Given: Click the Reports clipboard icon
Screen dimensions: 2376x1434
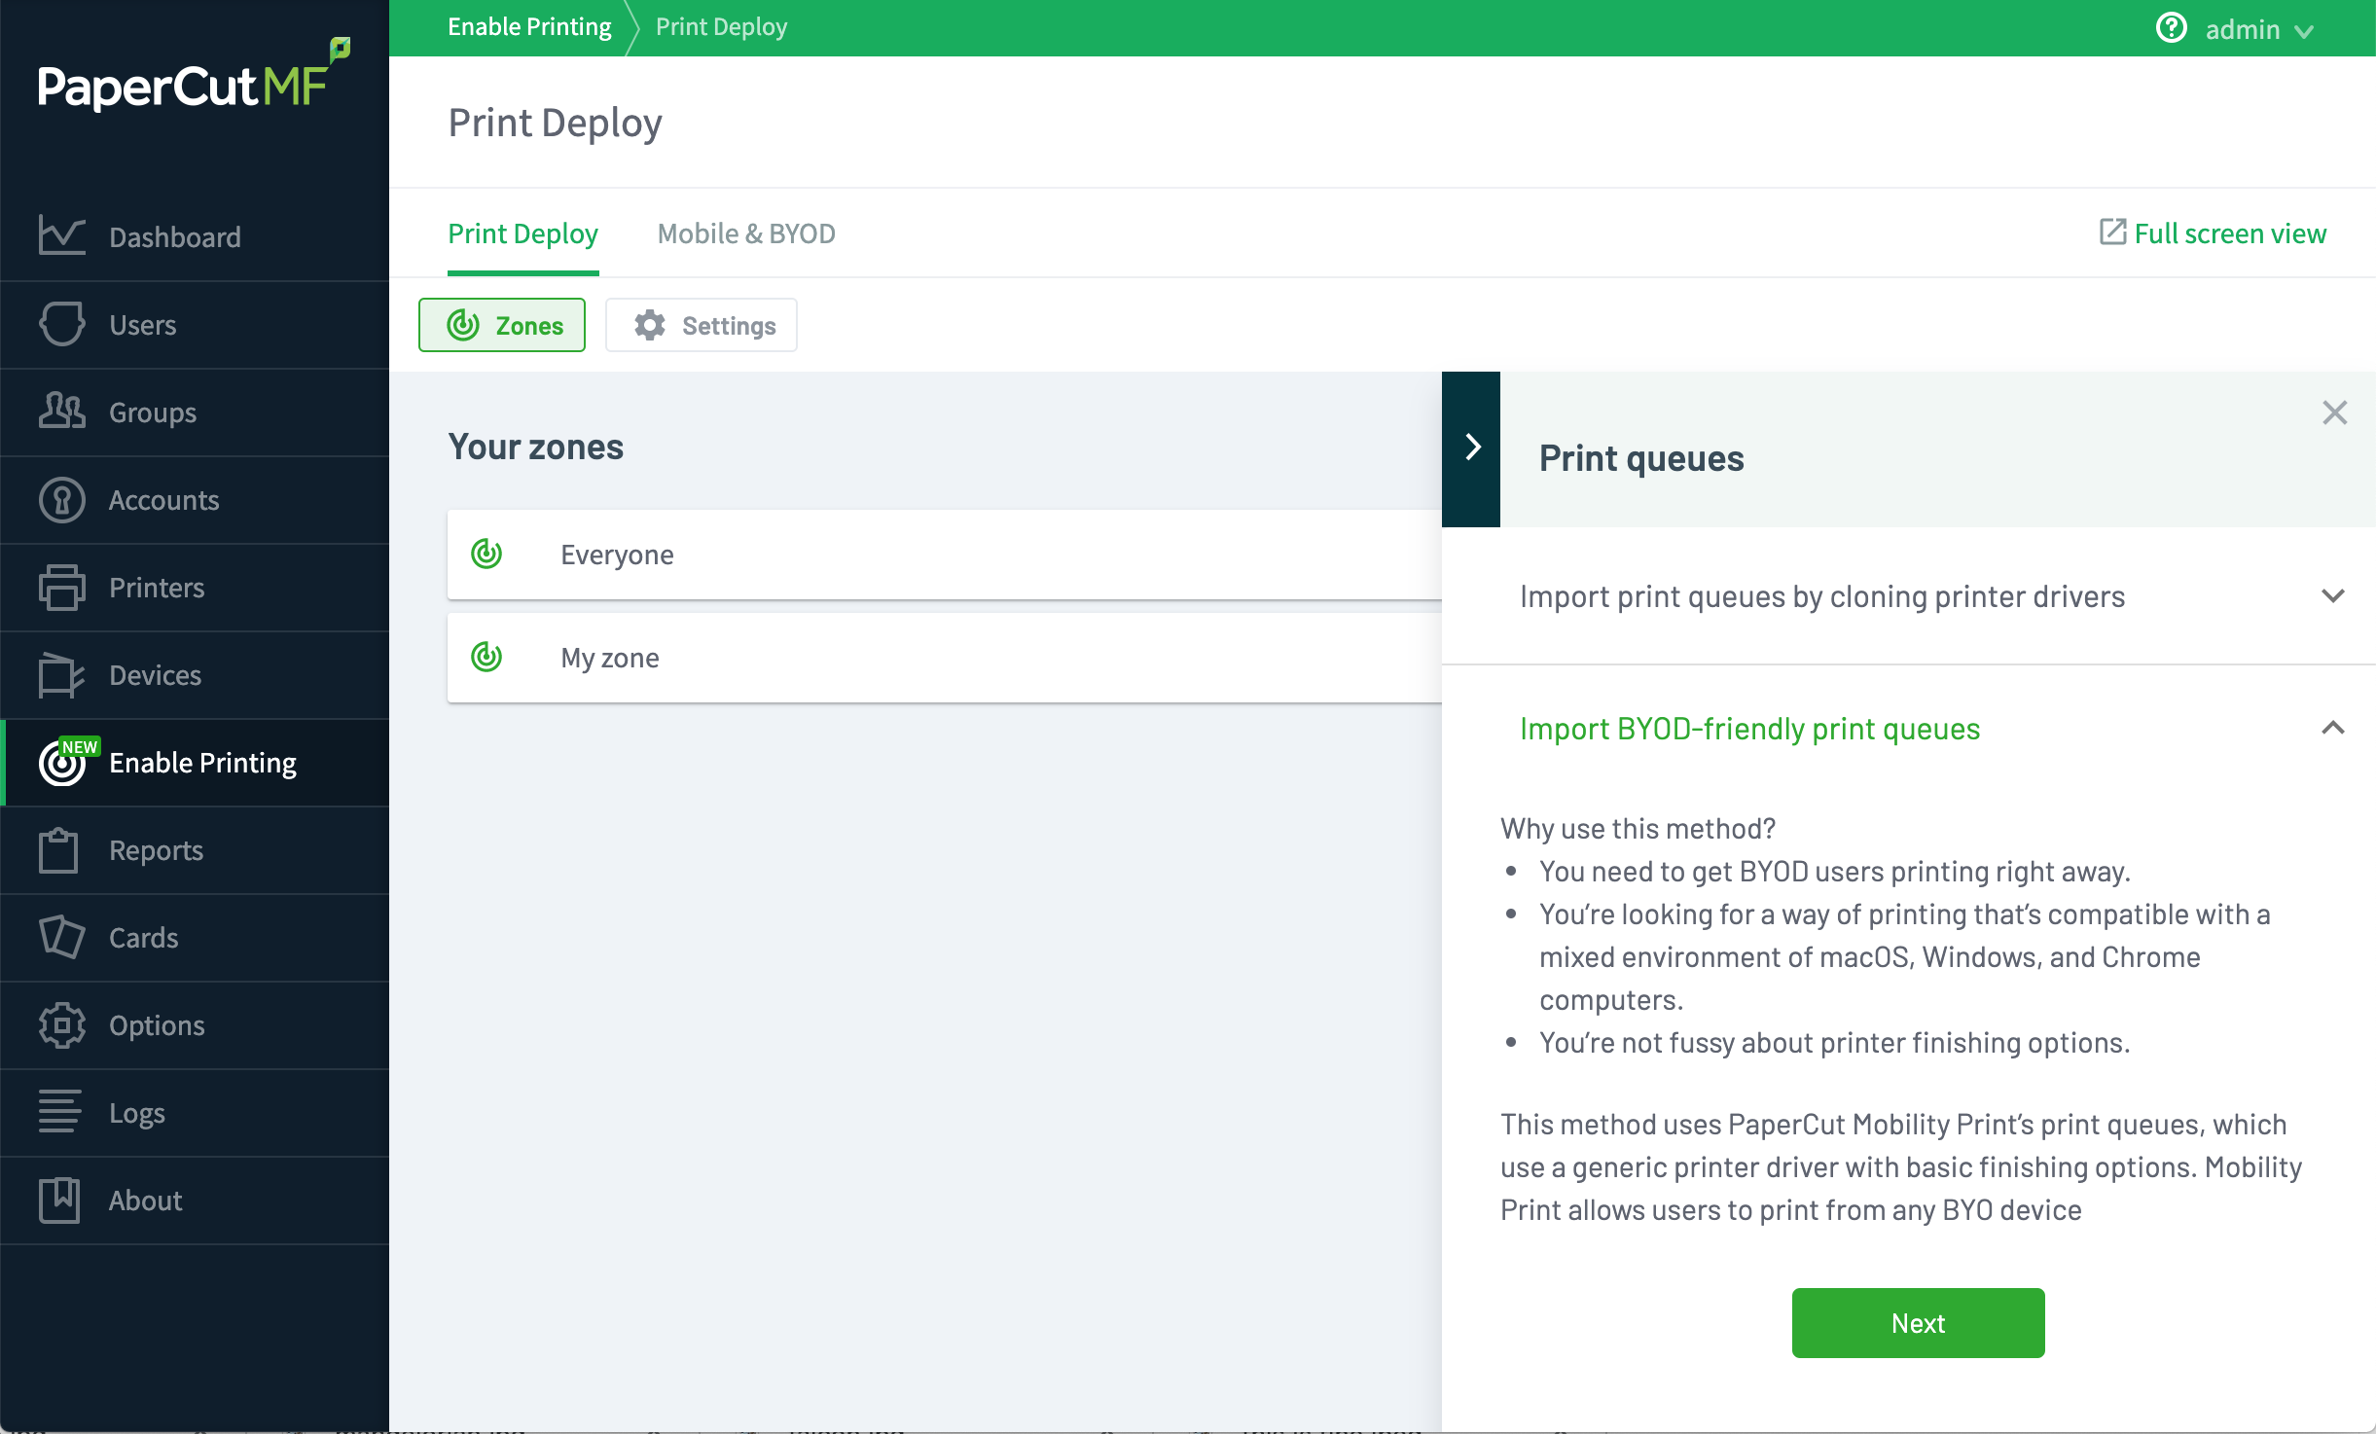Looking at the screenshot, I should tap(58, 850).
